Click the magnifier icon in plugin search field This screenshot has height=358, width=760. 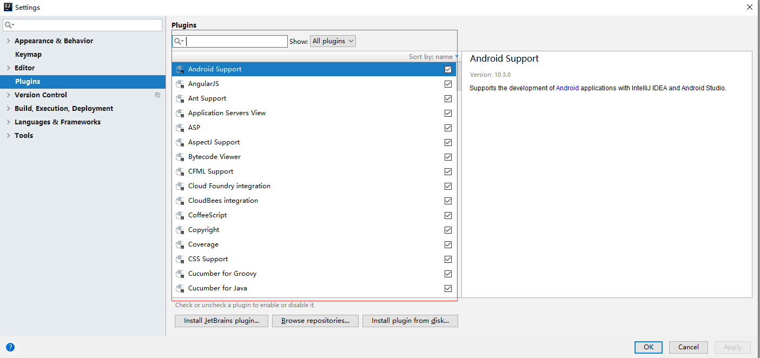tap(179, 41)
